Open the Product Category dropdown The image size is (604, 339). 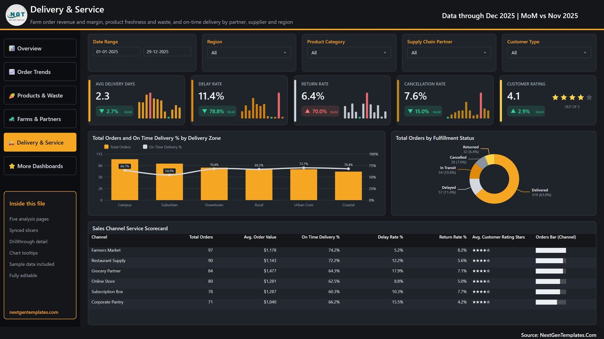349,53
